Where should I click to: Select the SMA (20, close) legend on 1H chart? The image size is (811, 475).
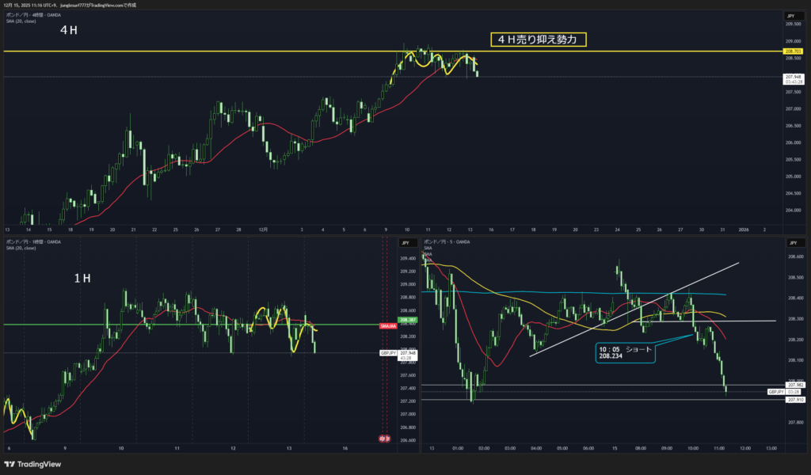(21, 247)
